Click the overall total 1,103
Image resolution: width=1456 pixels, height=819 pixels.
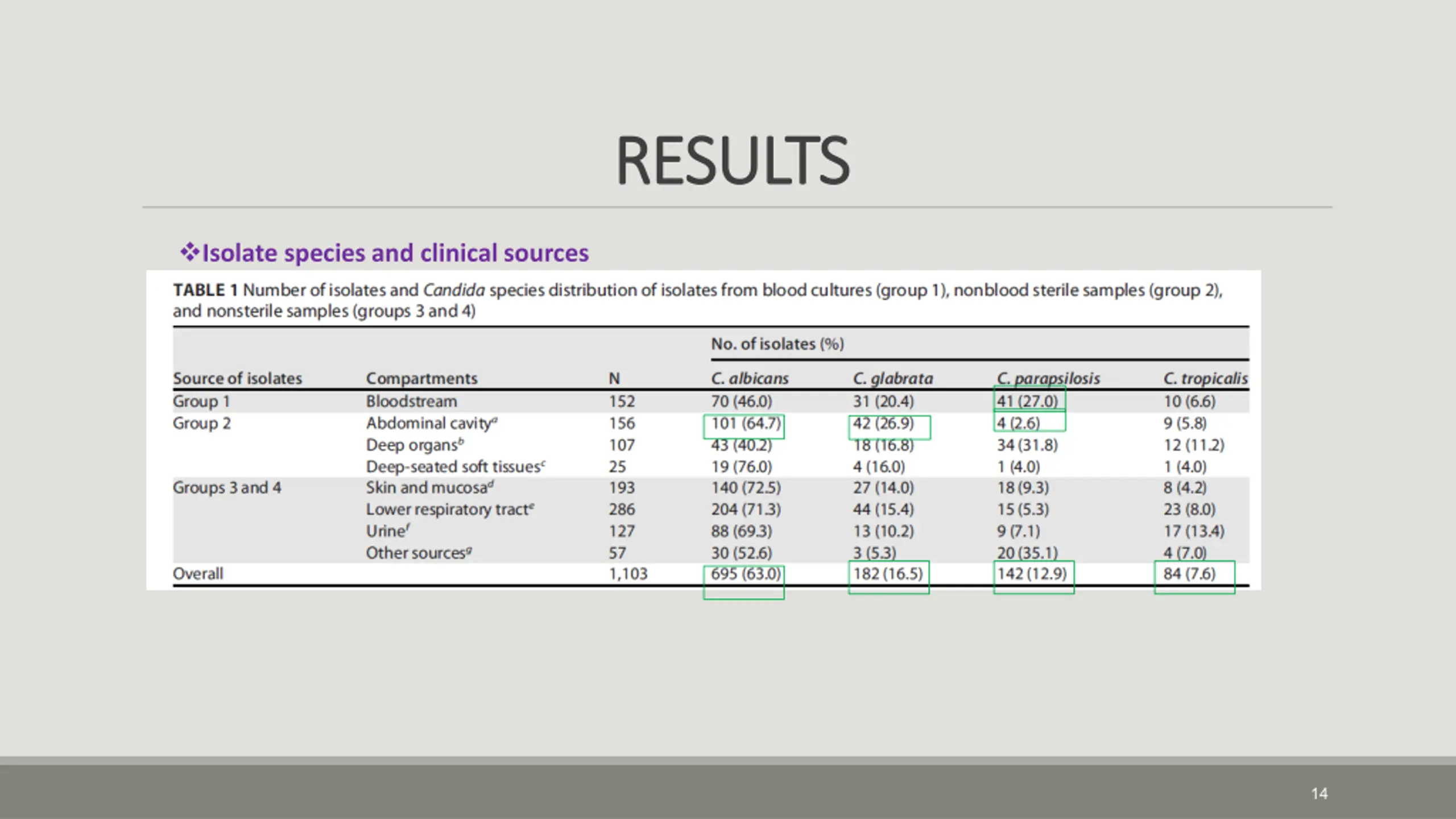[628, 573]
